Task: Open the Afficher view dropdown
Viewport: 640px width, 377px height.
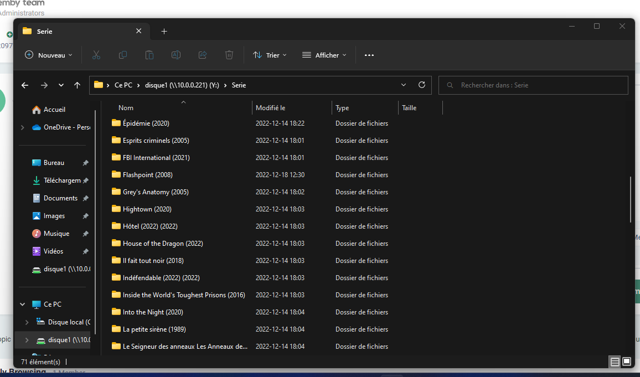Action: point(324,55)
